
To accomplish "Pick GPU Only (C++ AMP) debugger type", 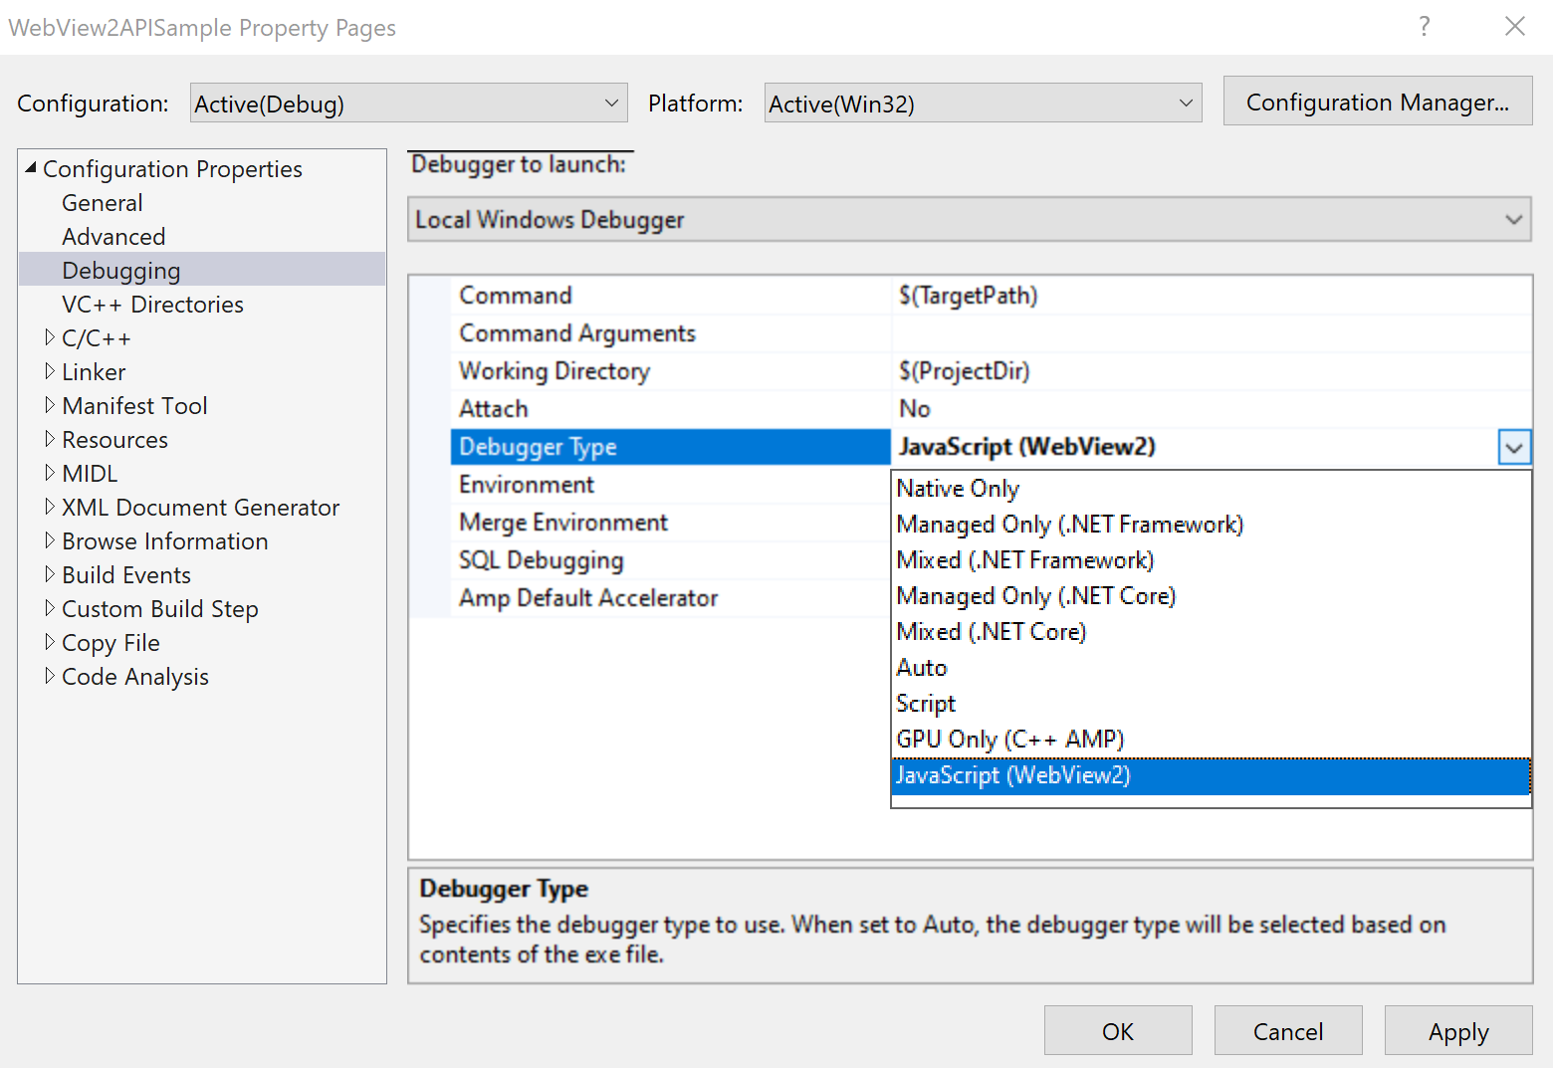I will pos(1008,739).
